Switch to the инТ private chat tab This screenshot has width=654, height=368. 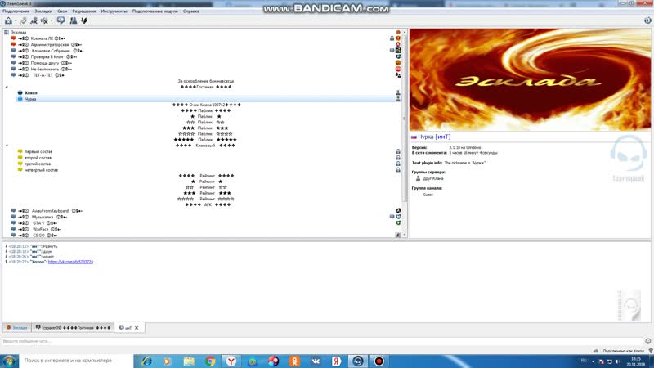coord(125,328)
